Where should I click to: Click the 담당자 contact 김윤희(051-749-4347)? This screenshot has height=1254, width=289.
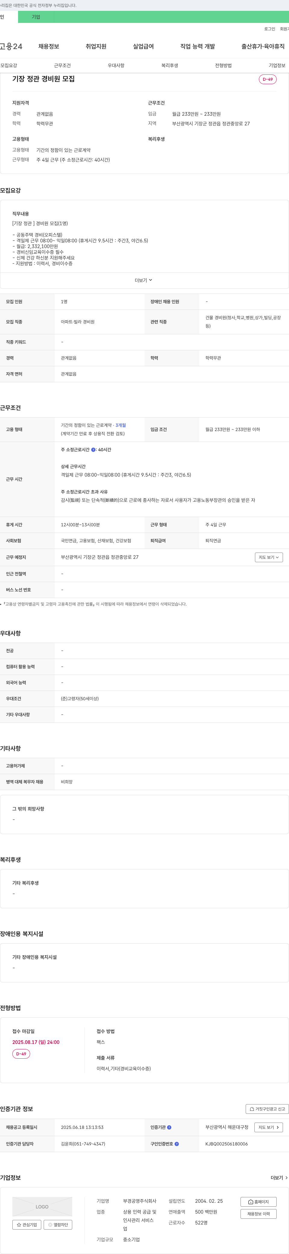tap(83, 1144)
